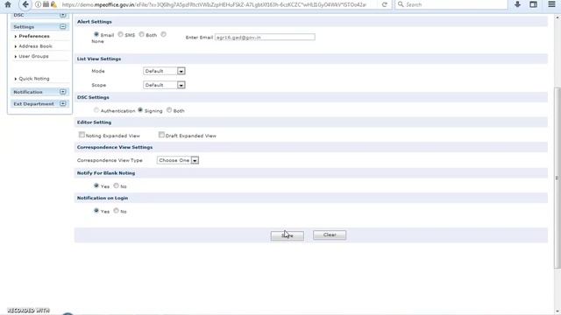Check Noting Expanded View
Image resolution: width=561 pixels, height=315 pixels.
[82, 135]
